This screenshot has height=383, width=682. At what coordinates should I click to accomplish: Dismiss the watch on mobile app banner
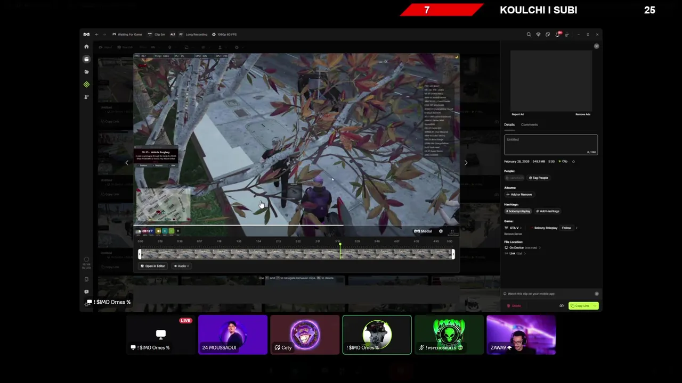pyautogui.click(x=596, y=294)
